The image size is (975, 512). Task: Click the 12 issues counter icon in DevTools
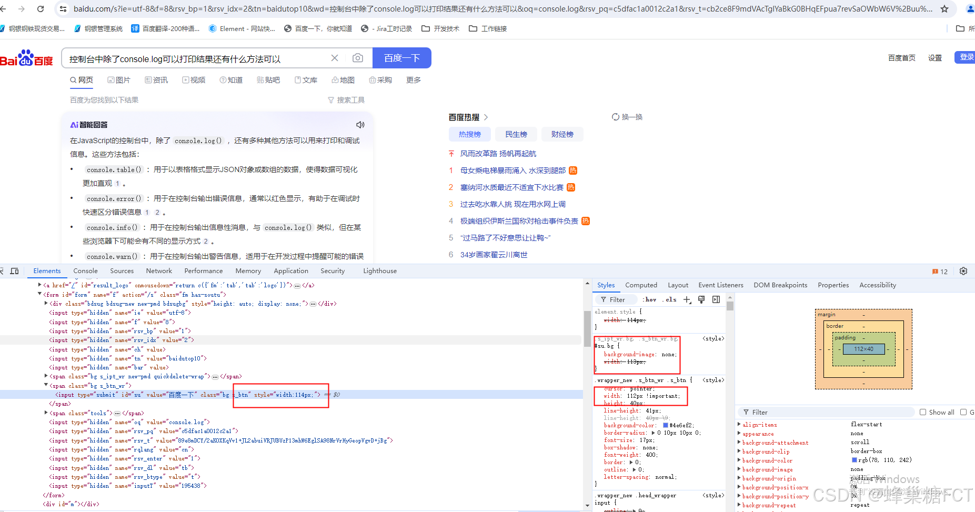coord(940,272)
